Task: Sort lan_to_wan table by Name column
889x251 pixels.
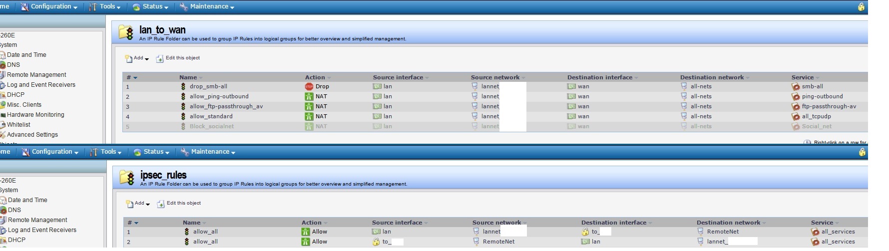Action: click(x=191, y=77)
